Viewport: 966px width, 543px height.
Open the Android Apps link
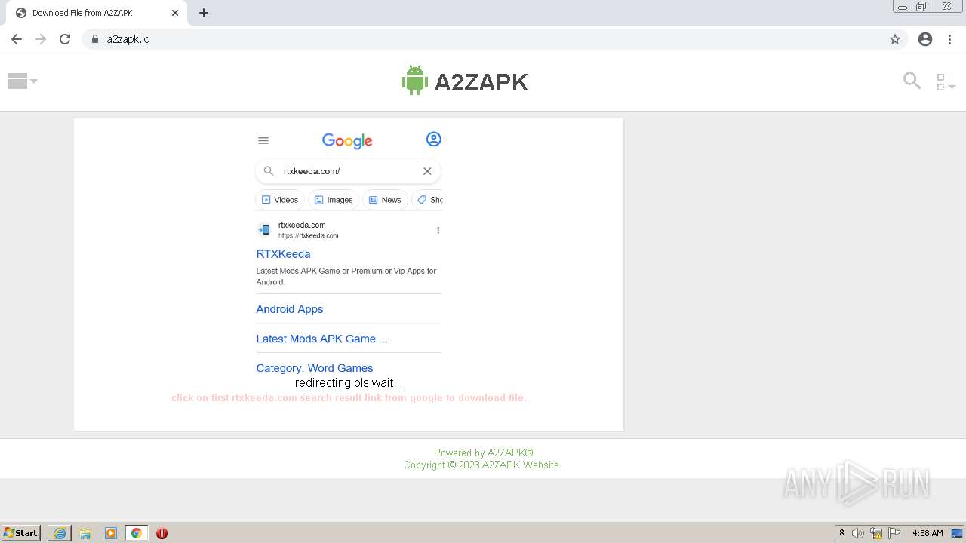tap(290, 309)
